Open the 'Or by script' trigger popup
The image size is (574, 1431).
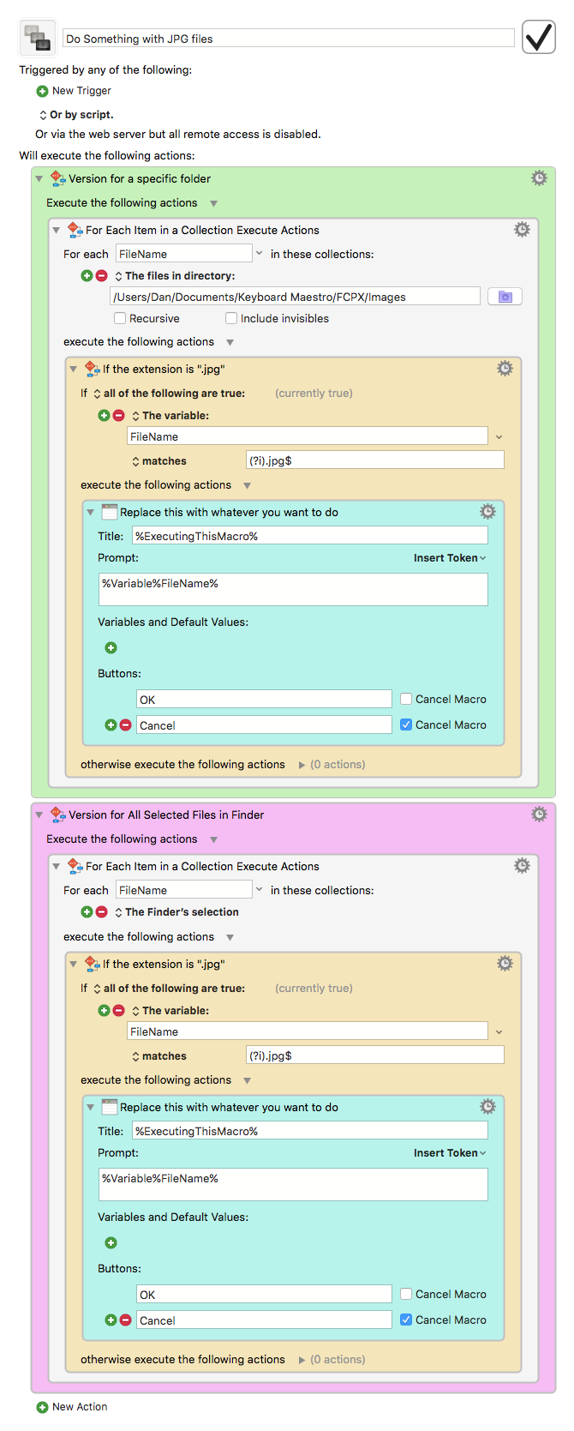pyautogui.click(x=43, y=115)
